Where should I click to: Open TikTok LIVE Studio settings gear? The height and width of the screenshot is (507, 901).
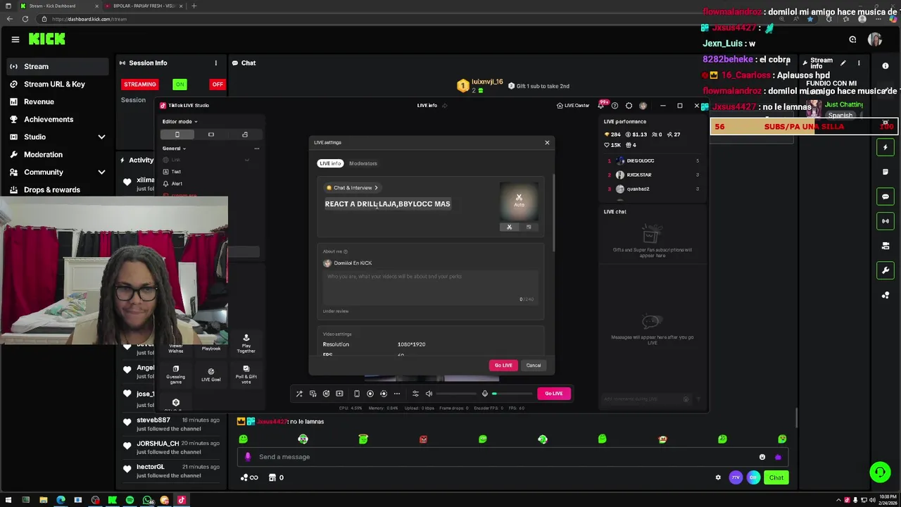tap(629, 106)
